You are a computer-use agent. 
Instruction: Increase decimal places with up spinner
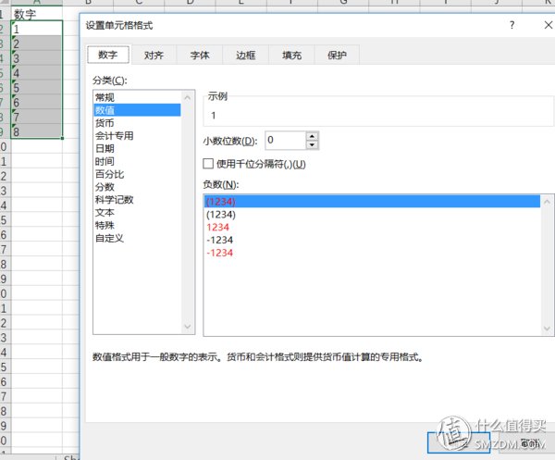click(x=312, y=136)
